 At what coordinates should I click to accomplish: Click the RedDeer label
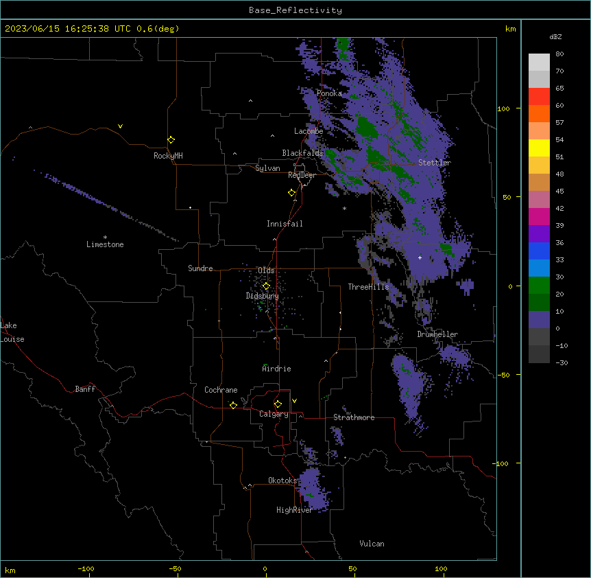[x=302, y=175]
